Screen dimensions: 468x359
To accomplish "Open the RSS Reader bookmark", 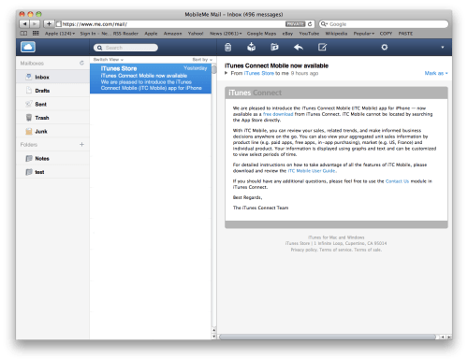I will point(125,34).
